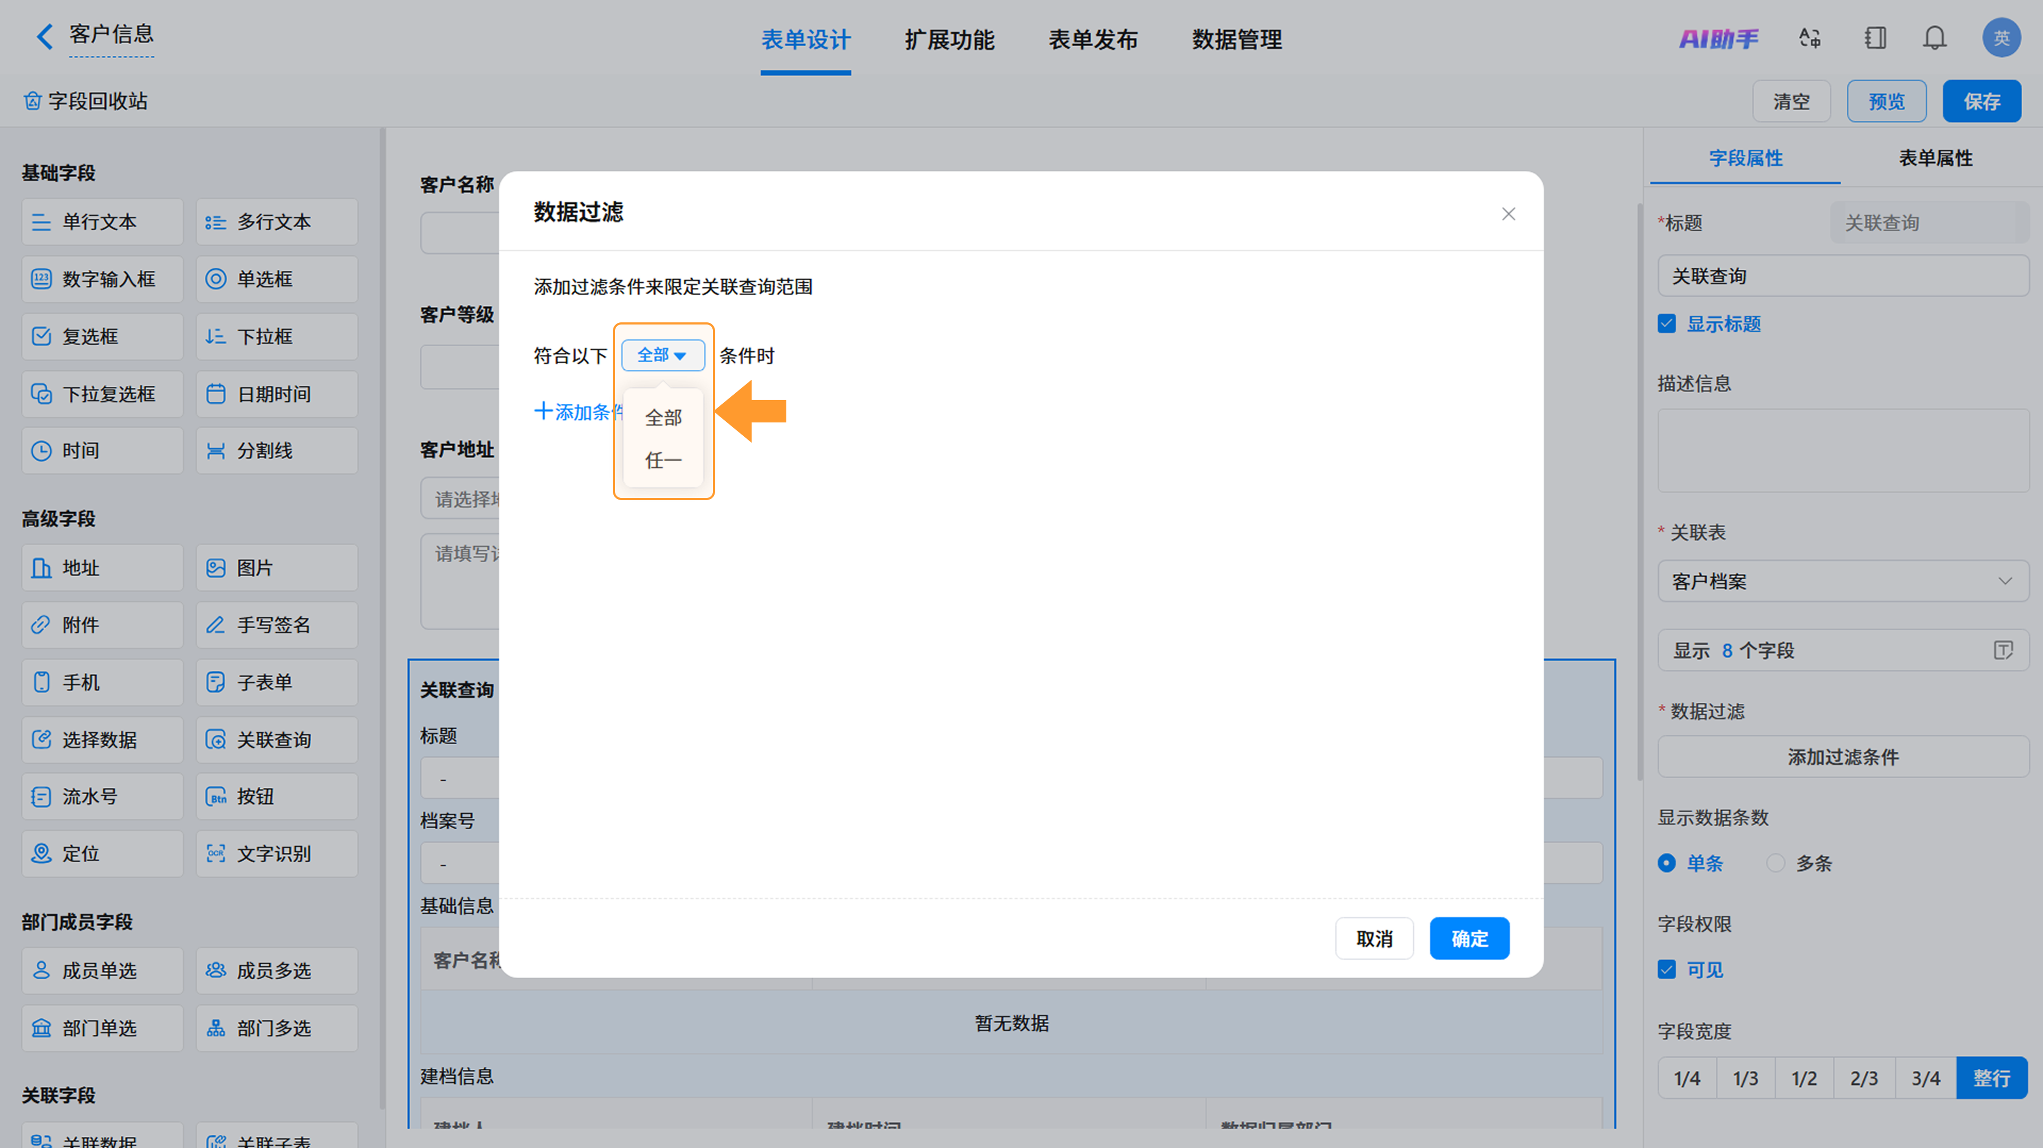Switch to 表单属性 tab

[x=1936, y=159]
